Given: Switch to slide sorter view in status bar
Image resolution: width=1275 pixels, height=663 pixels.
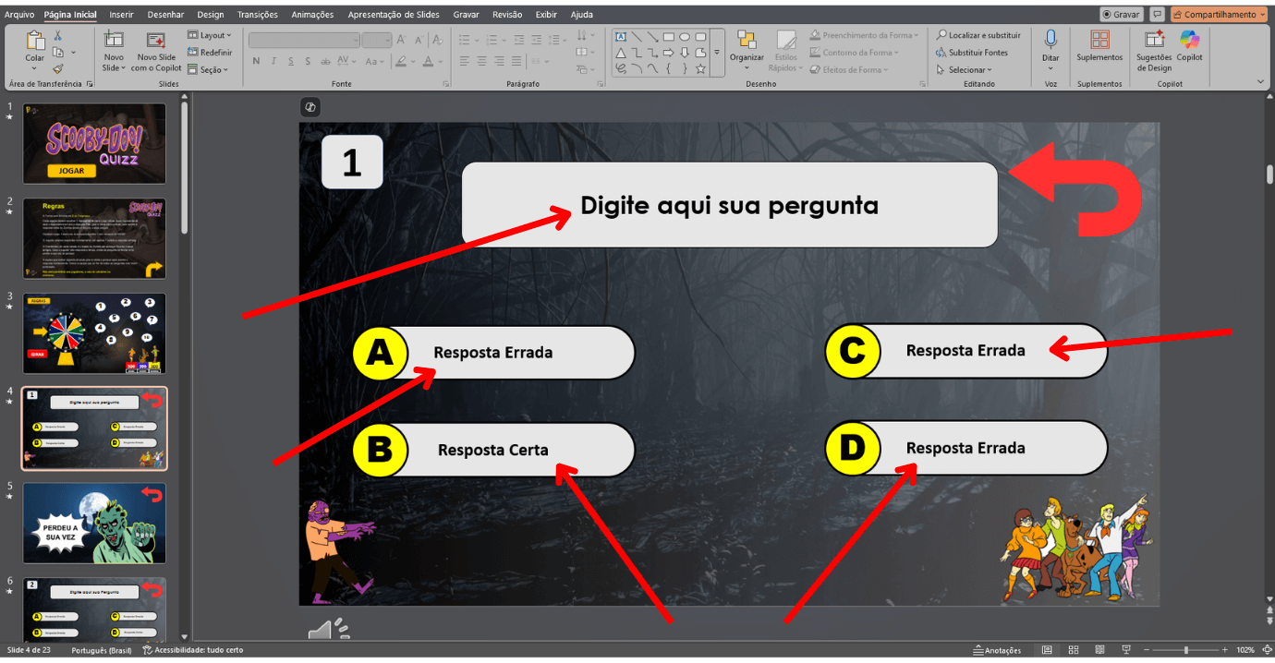Looking at the screenshot, I should (x=1074, y=650).
